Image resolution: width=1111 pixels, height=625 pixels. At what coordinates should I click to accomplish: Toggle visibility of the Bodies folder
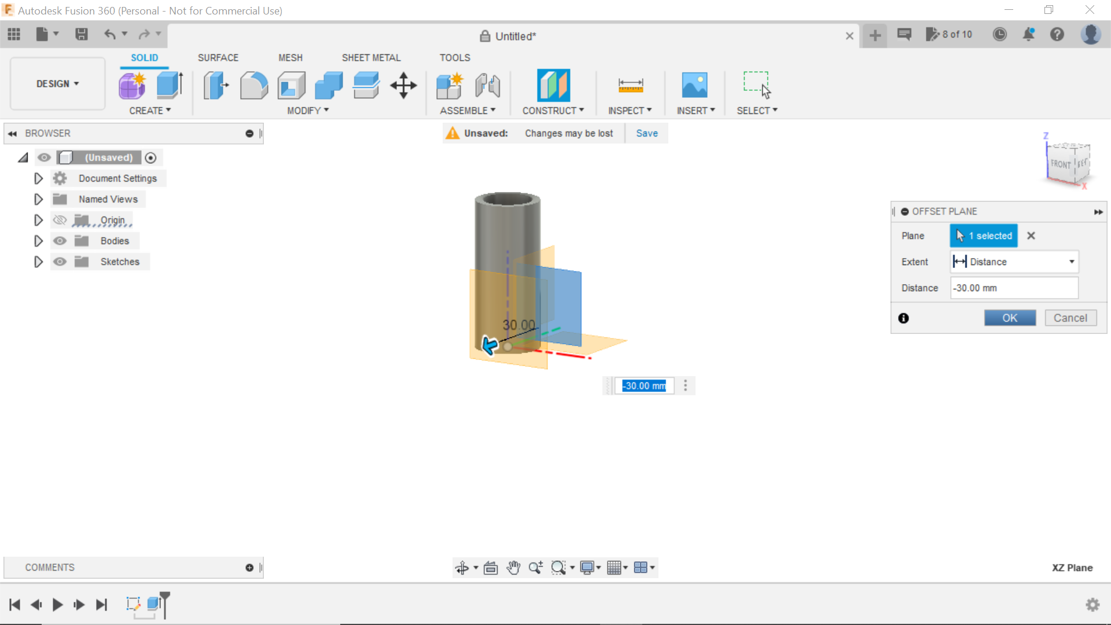click(x=60, y=241)
